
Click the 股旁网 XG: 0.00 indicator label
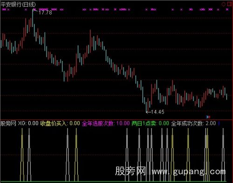tap(20, 123)
